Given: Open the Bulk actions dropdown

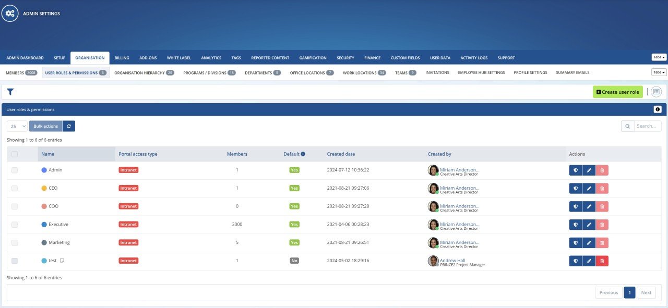Looking at the screenshot, I should pos(45,126).
